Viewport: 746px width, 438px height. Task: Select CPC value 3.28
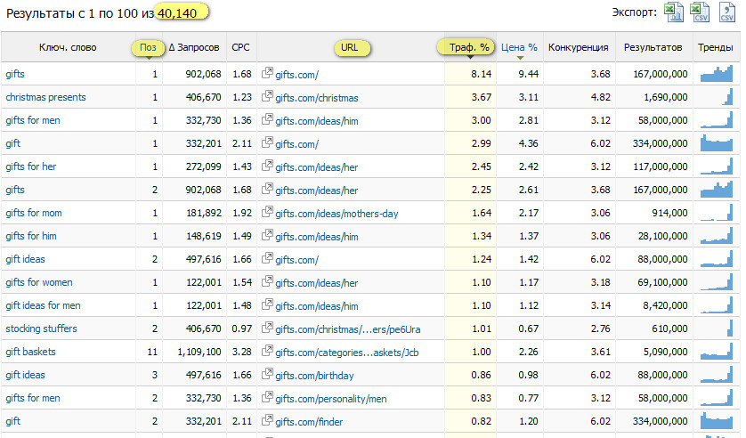click(x=241, y=352)
